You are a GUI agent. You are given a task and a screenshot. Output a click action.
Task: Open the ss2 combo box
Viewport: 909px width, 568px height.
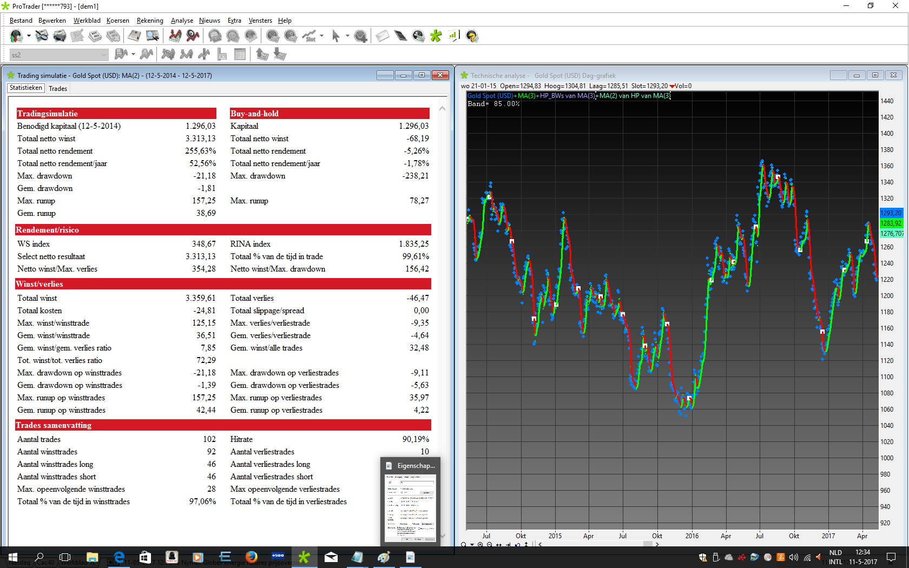pos(59,55)
